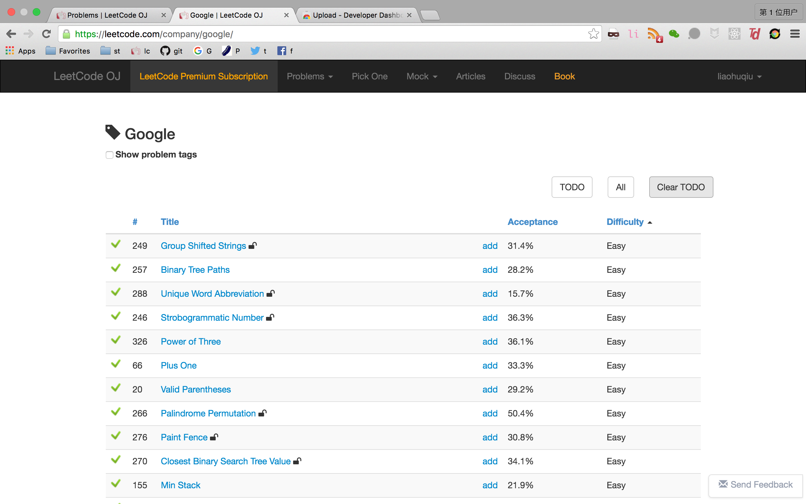806x504 pixels.
Task: Click the RSS feed extension icon
Action: click(654, 34)
